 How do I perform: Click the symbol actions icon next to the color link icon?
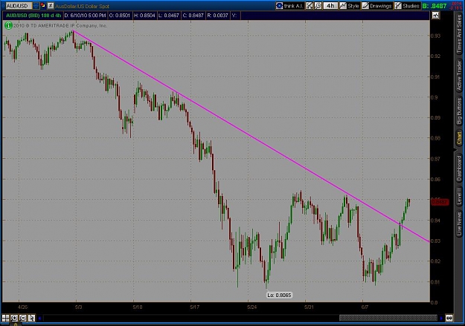pos(51,5)
